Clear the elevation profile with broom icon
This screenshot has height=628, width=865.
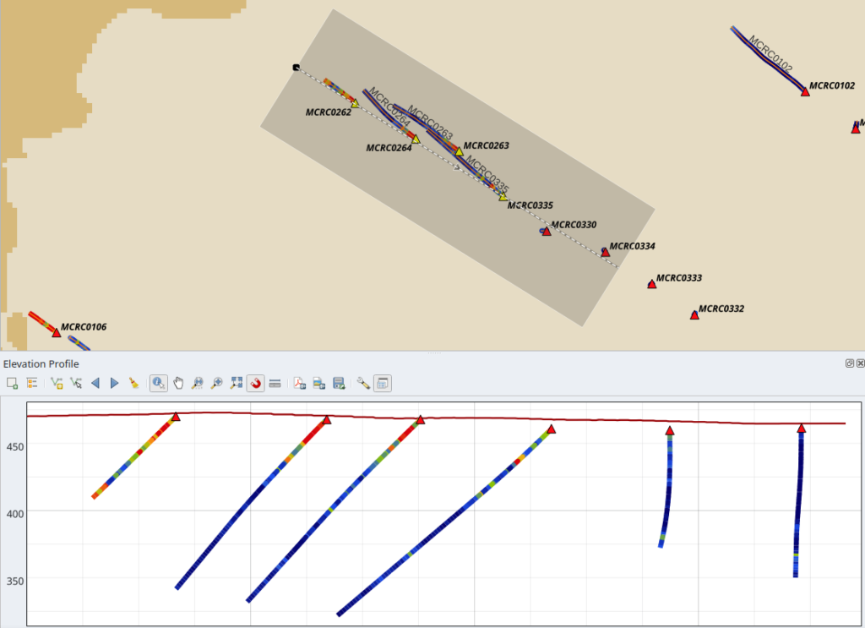click(133, 383)
